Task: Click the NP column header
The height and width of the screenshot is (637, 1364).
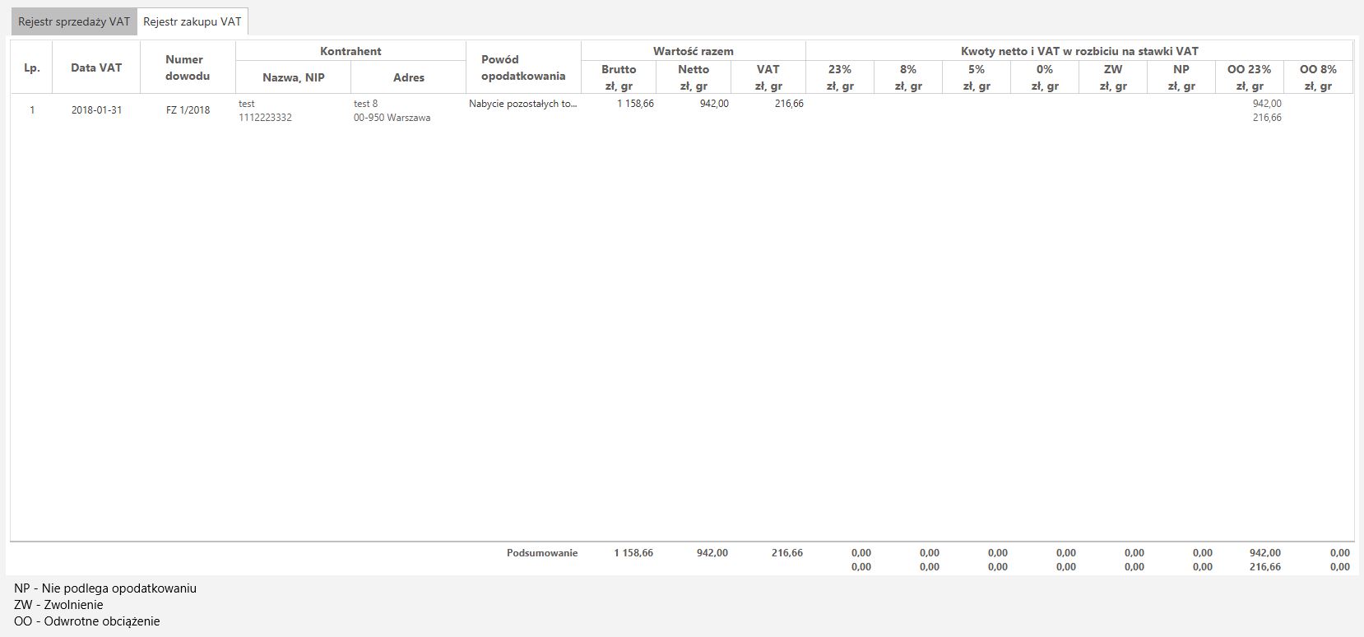Action: 1181,77
